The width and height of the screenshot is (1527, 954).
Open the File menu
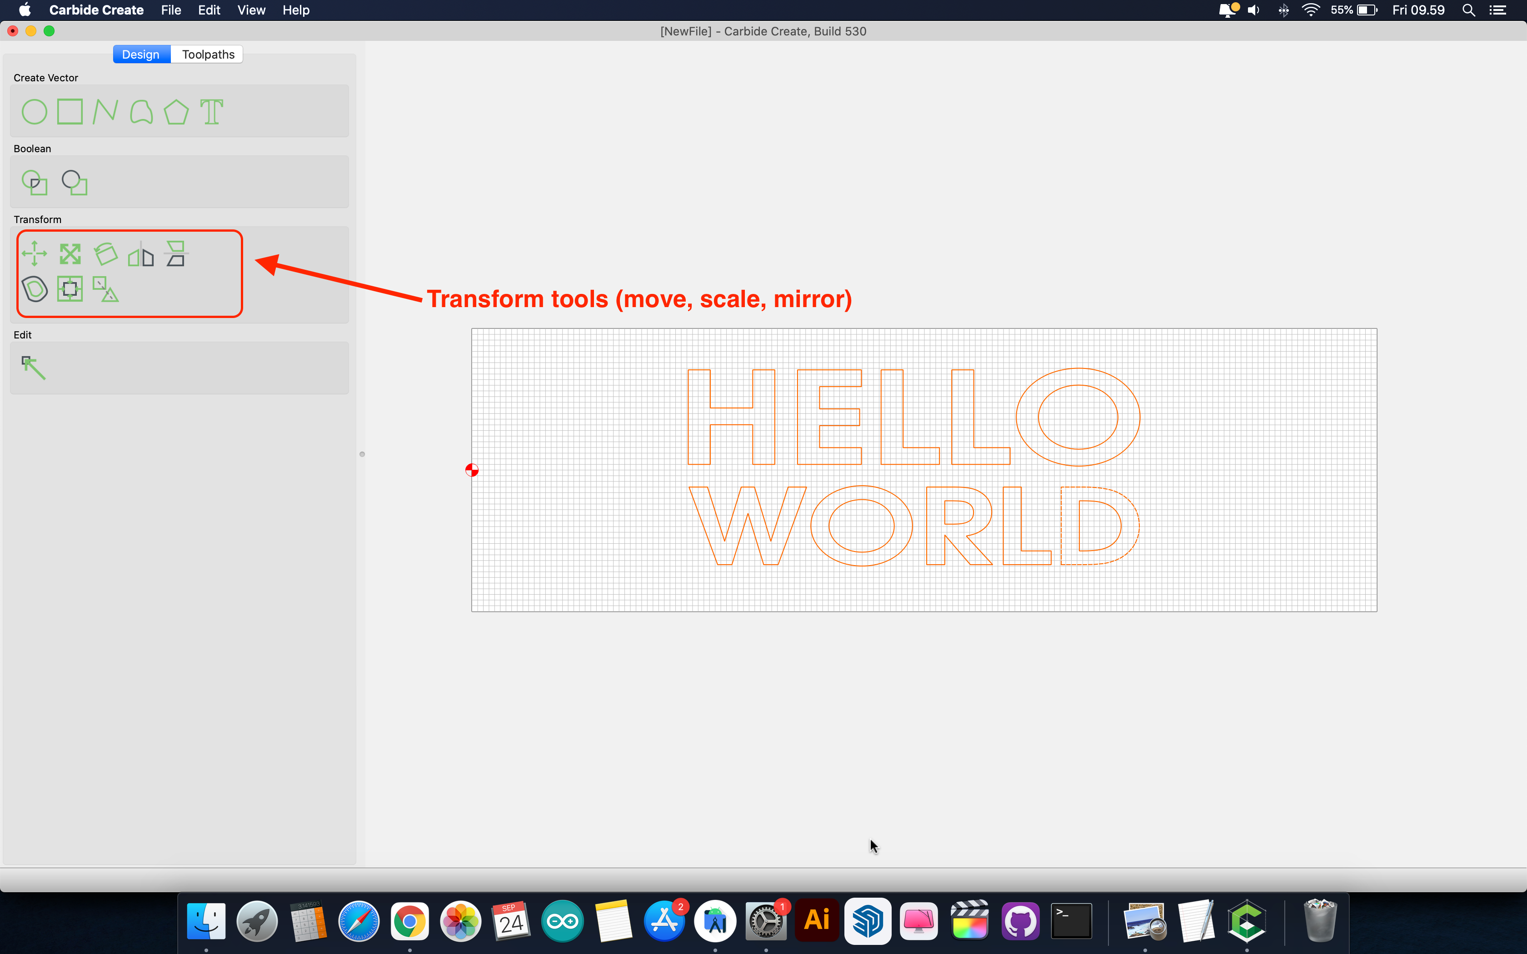coord(170,10)
